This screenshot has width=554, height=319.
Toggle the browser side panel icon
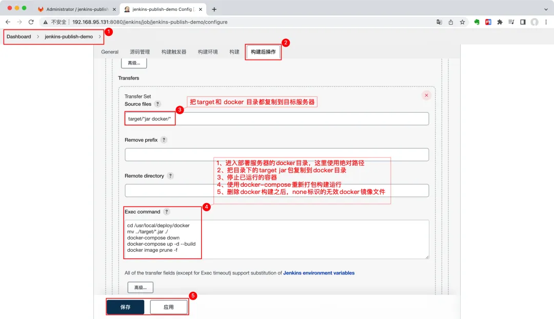[523, 22]
